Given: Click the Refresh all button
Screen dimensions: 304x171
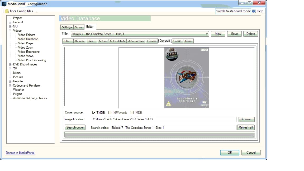Looking at the screenshot, I should [x=246, y=127].
